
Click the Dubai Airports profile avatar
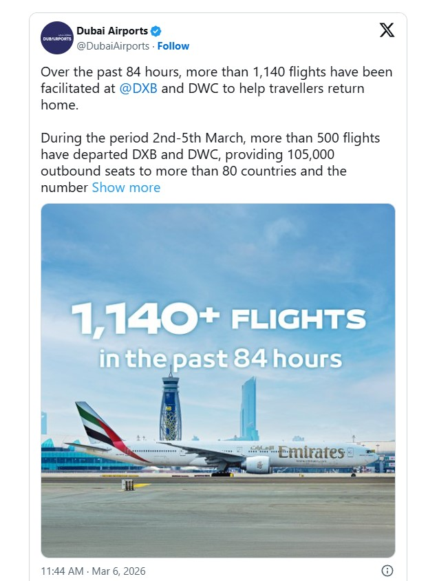[x=57, y=38]
